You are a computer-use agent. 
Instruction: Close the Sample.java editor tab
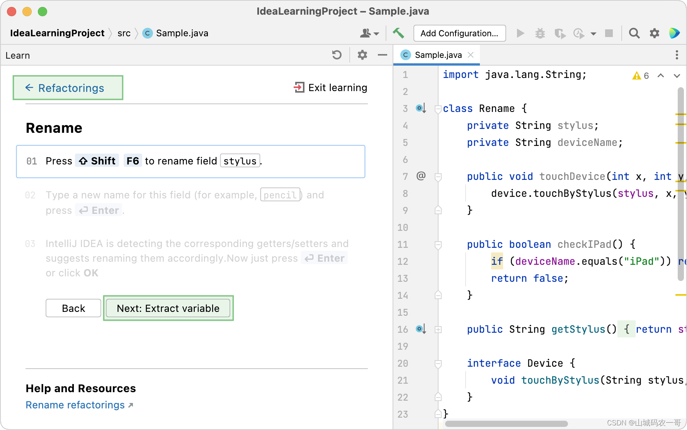pos(471,55)
